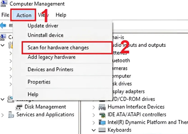This screenshot has height=134, width=188.
Task: Expand the Services and Applications node
Action: 3,115
